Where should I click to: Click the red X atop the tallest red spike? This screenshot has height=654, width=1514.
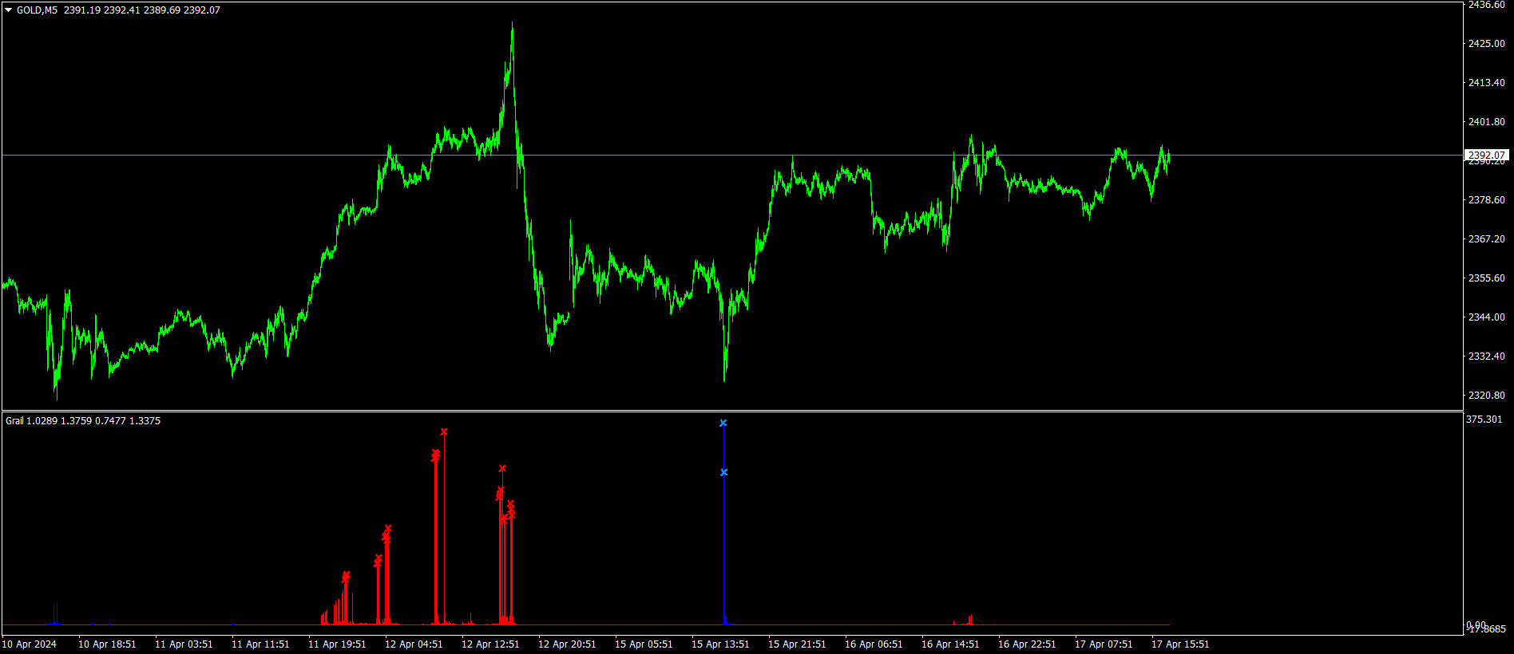pyautogui.click(x=444, y=432)
